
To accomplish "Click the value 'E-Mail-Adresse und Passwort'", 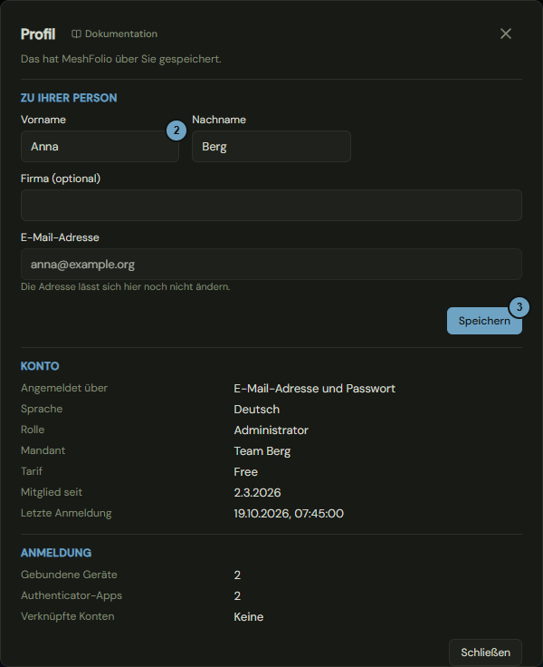I will tap(314, 389).
